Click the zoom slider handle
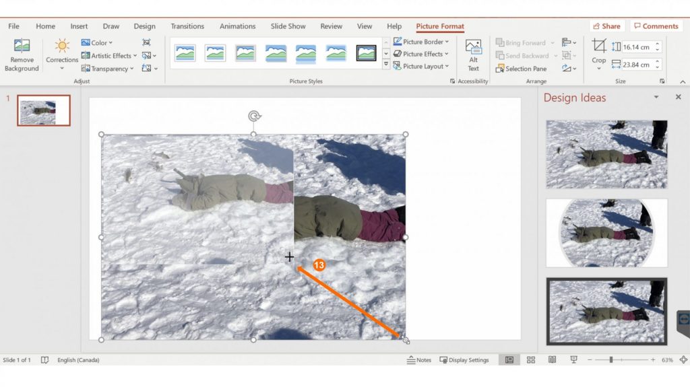The width and height of the screenshot is (690, 387). (610, 360)
